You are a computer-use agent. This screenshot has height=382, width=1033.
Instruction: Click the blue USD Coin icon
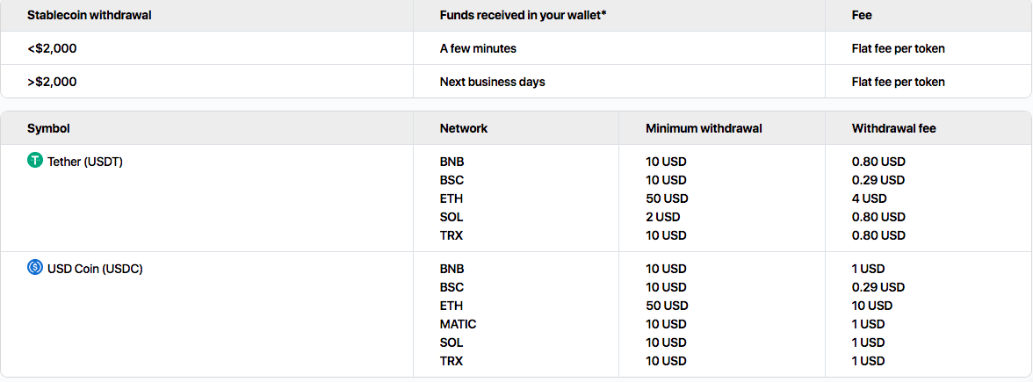35,267
